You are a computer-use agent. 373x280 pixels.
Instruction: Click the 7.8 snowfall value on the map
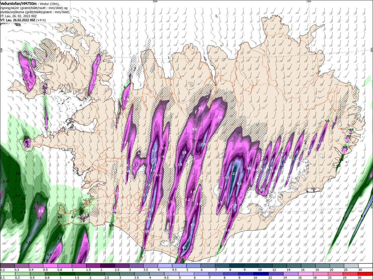(148, 185)
